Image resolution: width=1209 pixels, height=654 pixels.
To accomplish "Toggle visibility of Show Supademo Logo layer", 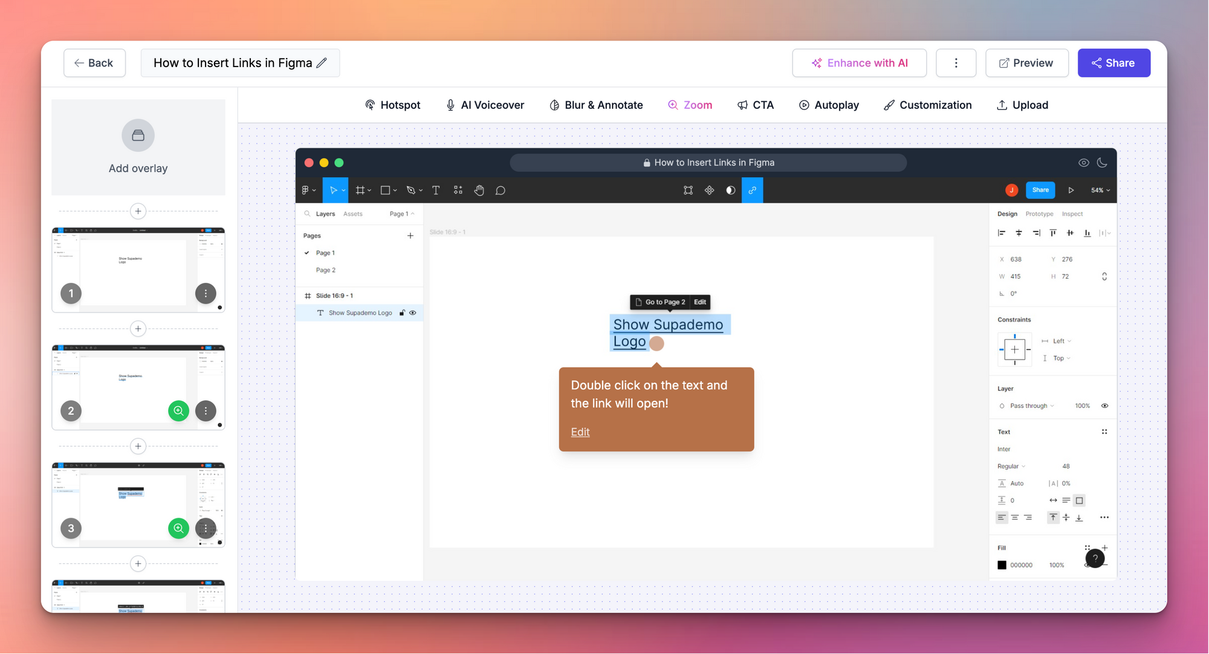I will (x=413, y=313).
